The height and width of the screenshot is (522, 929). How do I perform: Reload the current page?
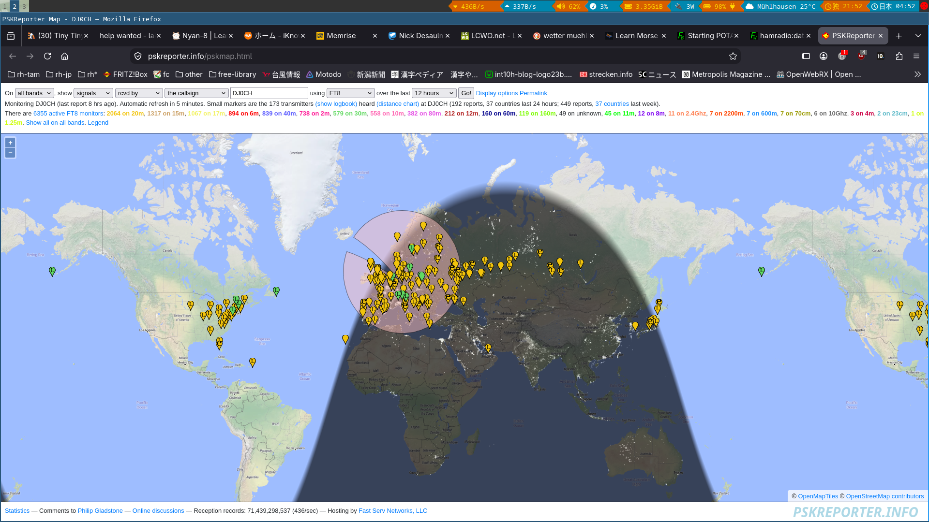[x=47, y=56]
